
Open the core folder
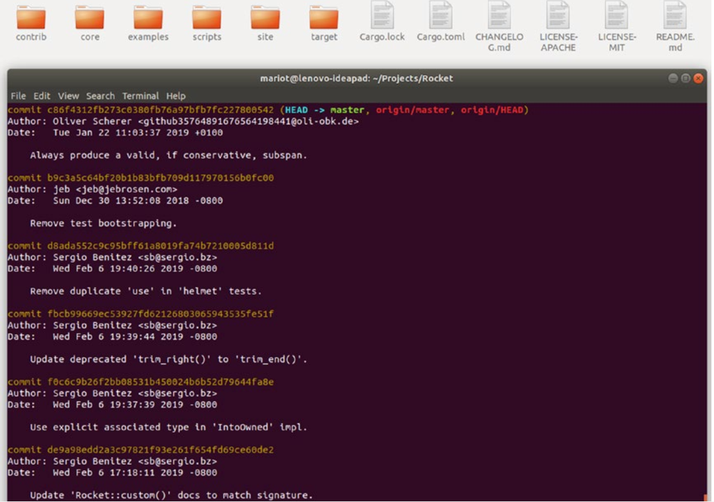pos(89,17)
